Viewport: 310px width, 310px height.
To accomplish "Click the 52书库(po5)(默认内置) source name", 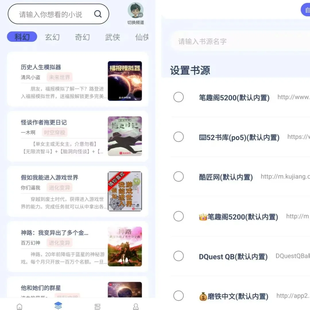I will tap(239, 137).
